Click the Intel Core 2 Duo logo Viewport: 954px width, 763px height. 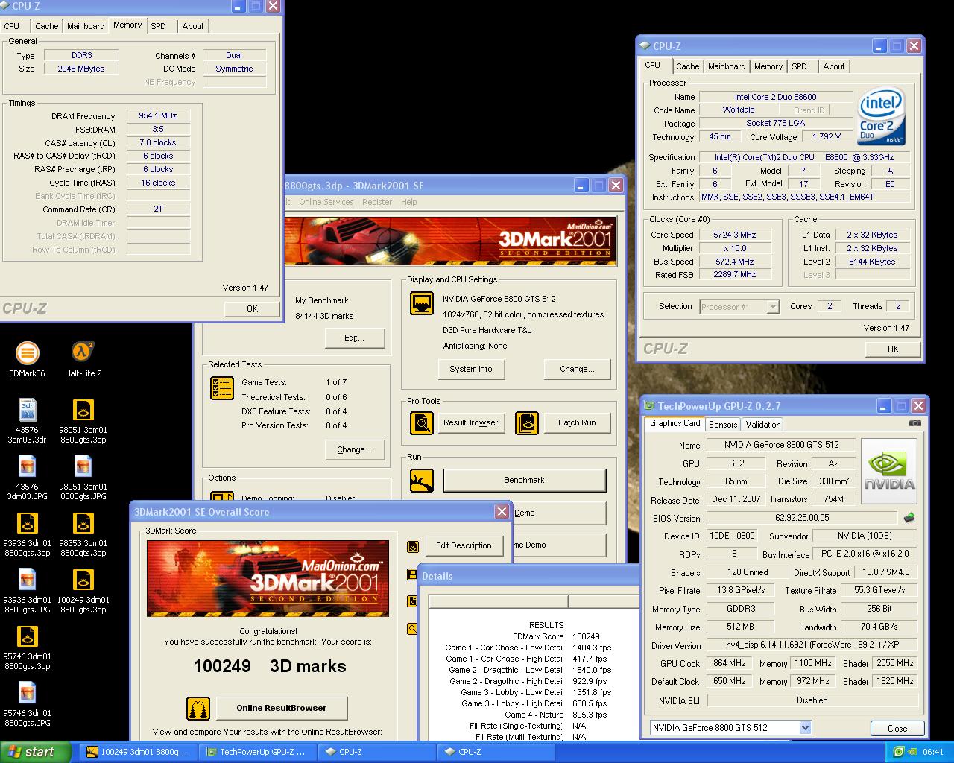coord(882,117)
